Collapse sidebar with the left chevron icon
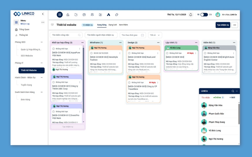The image size is (252, 157). (43, 14)
